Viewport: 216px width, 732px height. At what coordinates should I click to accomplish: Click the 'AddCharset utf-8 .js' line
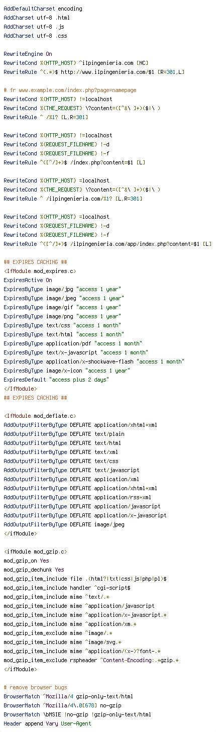[34, 27]
